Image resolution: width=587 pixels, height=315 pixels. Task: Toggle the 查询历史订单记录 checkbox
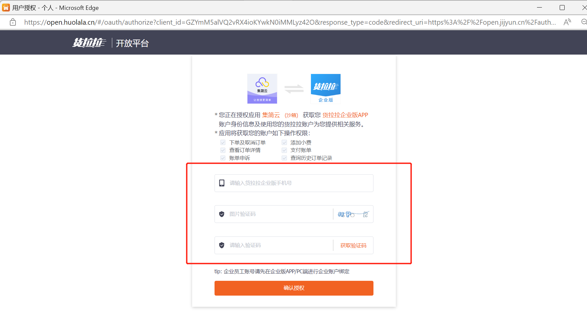pyautogui.click(x=284, y=158)
